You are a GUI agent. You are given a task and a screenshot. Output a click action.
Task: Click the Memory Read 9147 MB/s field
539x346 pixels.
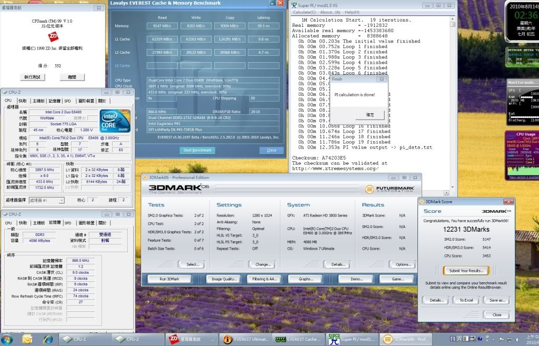click(x=162, y=26)
